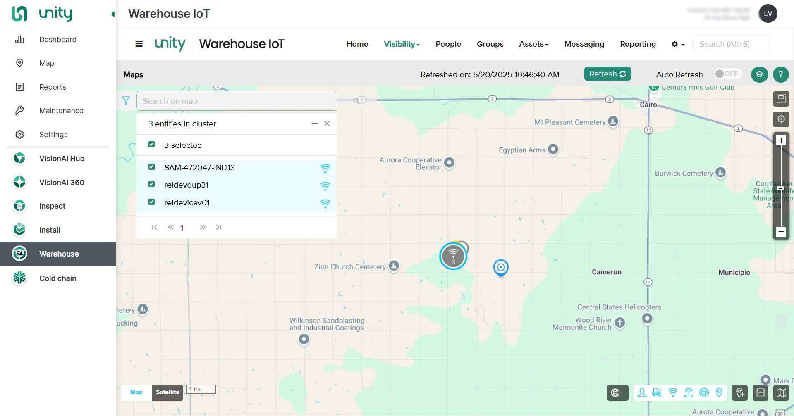Open the Home menu item
Screen dimensions: 794x416
(x=357, y=44)
